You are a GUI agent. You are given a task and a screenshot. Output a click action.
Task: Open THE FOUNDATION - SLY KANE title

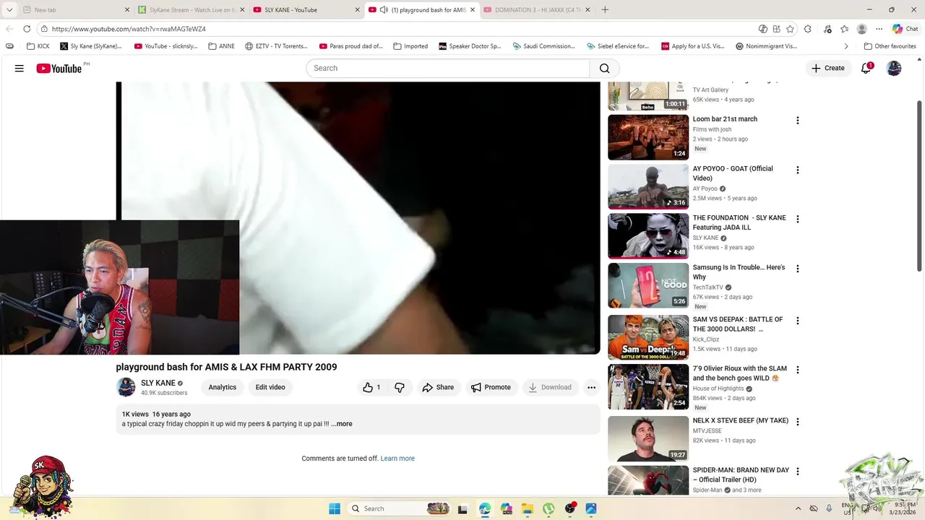(739, 222)
